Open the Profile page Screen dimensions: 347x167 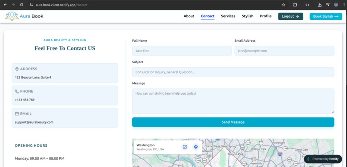tap(266, 16)
